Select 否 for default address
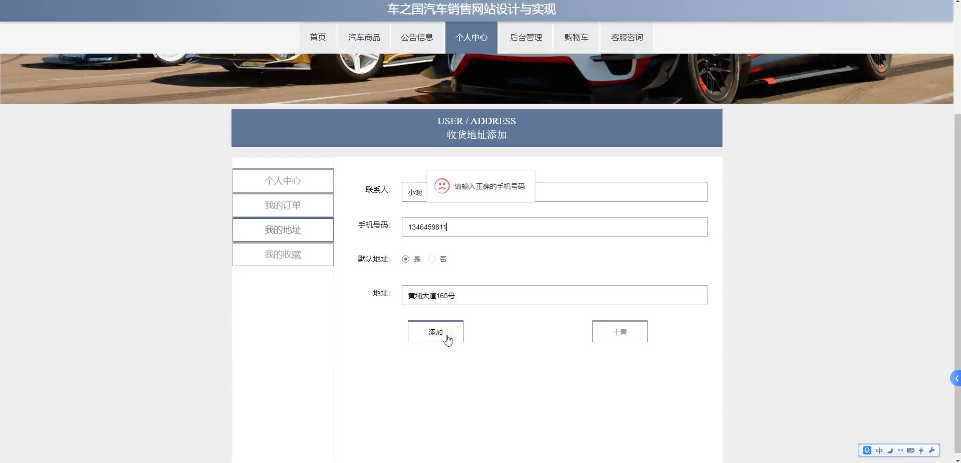Screen dimensions: 961x463 click(x=432, y=259)
